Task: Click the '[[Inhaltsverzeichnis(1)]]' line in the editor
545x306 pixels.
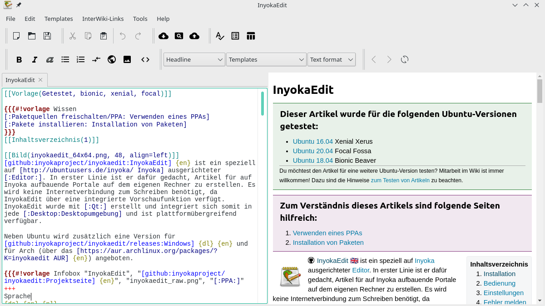Action: pos(51,140)
